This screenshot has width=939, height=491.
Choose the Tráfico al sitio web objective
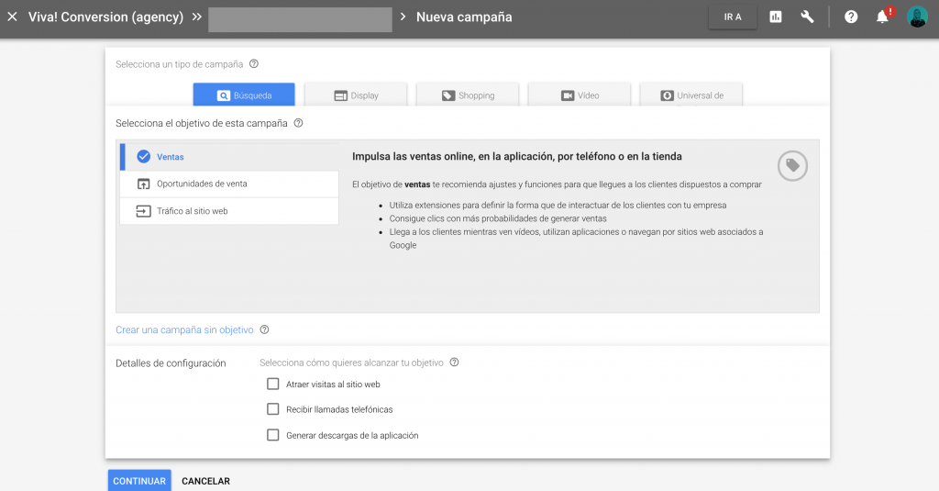(230, 211)
